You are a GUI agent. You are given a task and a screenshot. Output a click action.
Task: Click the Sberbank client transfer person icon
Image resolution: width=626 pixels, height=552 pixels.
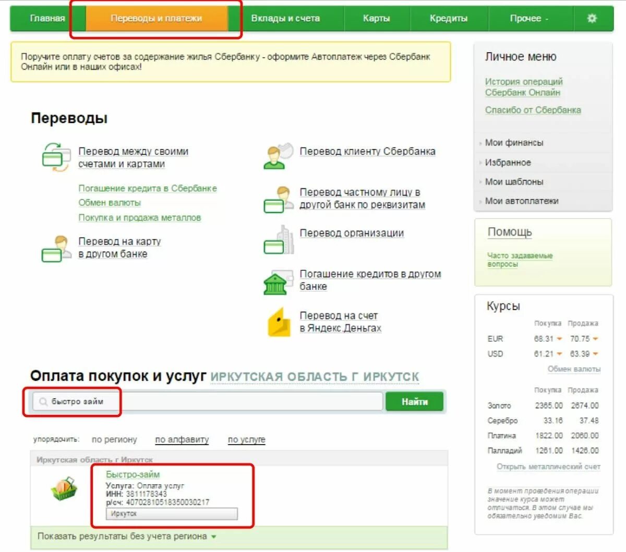[x=279, y=156]
